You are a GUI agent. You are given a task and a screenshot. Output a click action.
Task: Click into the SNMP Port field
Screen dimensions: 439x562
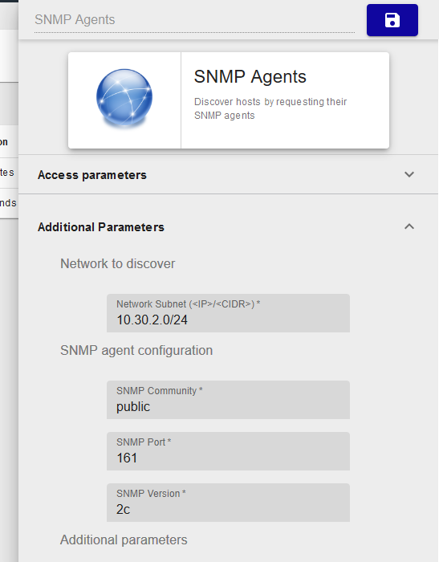pyautogui.click(x=228, y=451)
